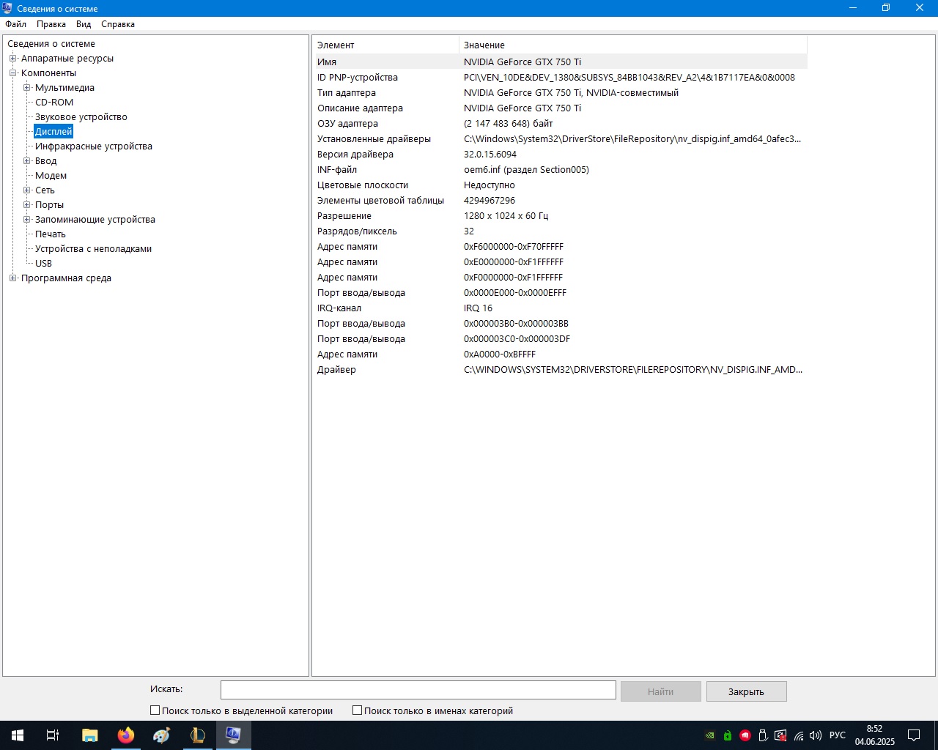938x750 pixels.
Task: Open the Safely Remove Hardware tray icon
Action: (763, 735)
